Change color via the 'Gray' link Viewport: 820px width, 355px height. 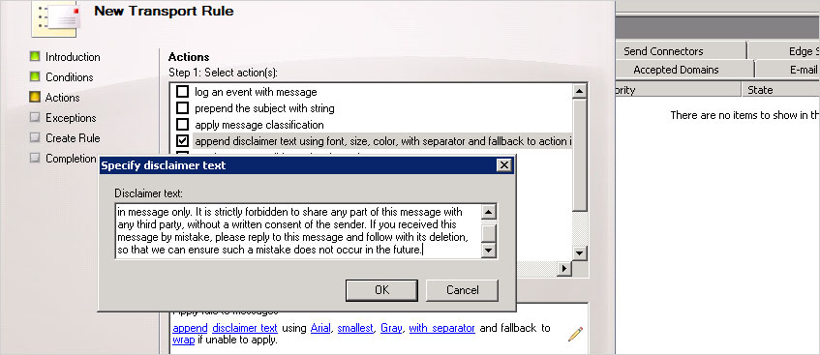click(391, 328)
